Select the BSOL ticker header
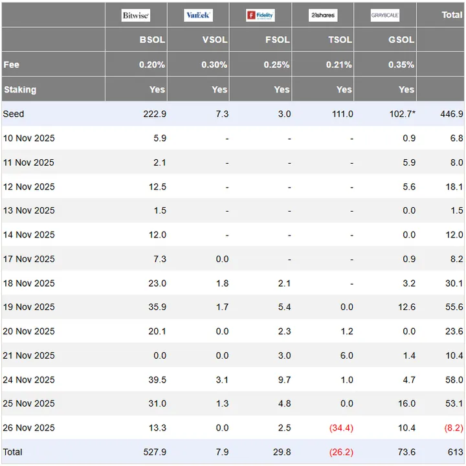Image resolution: width=466 pixels, height=466 pixels. pyautogui.click(x=152, y=39)
